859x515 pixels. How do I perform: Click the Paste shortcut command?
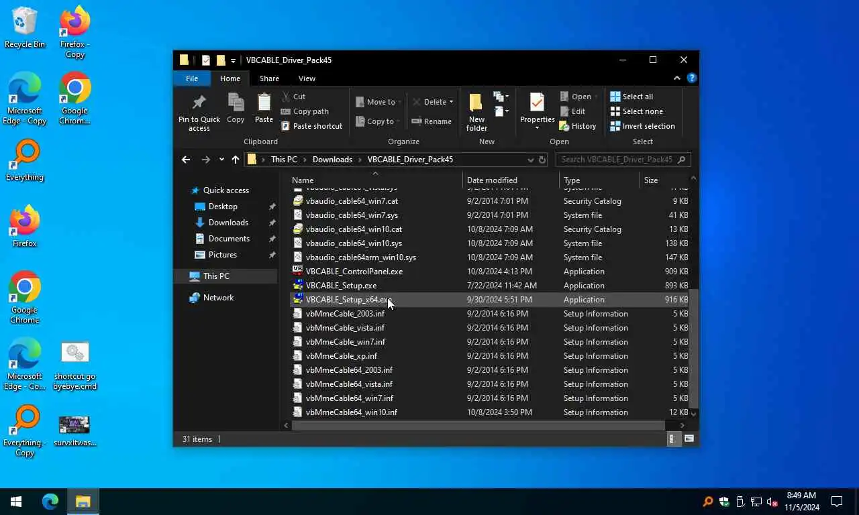[311, 126]
